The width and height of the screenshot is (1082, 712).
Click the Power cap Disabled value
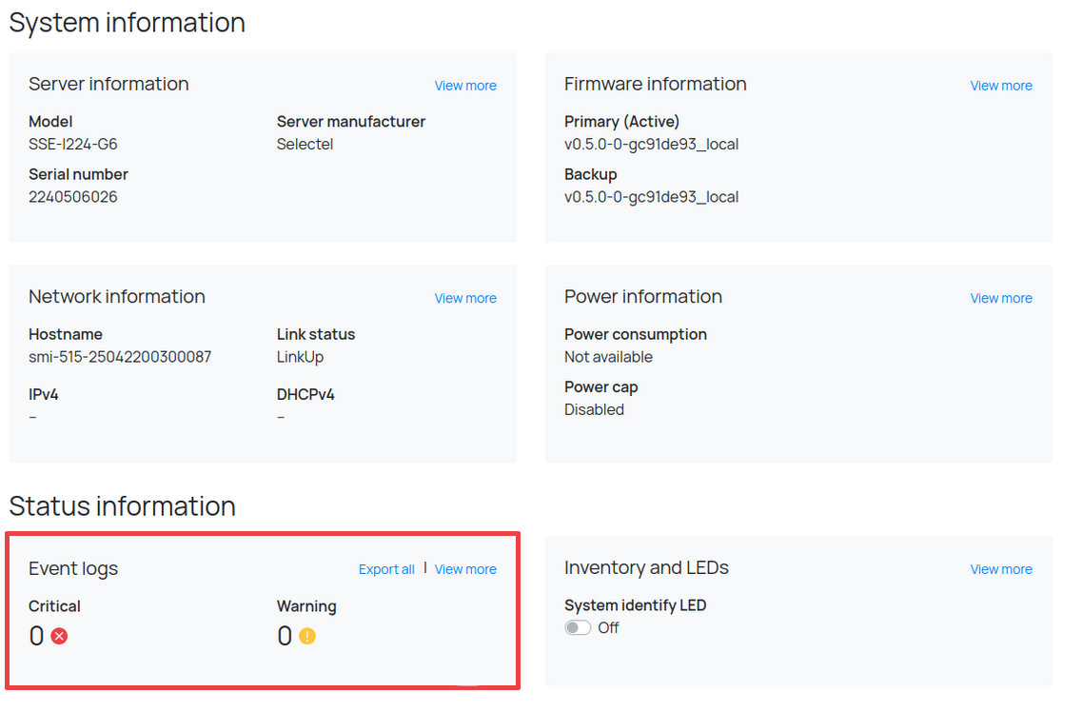click(594, 409)
